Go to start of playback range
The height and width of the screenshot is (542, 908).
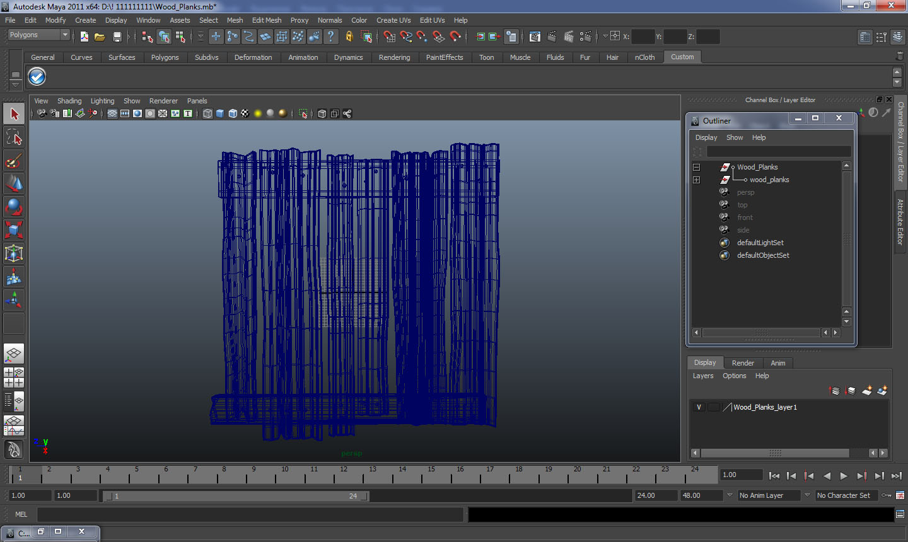pos(774,476)
